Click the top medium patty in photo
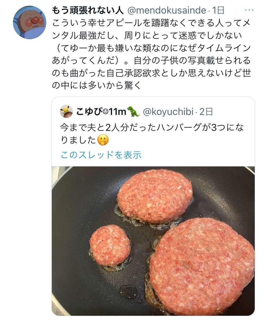Image resolution: width=268 pixels, height=320 pixels. (x=154, y=196)
